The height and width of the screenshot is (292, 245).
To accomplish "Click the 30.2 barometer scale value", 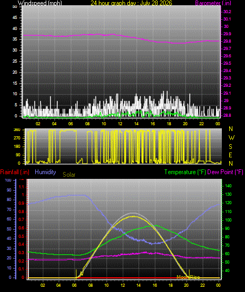I will (x=227, y=12).
